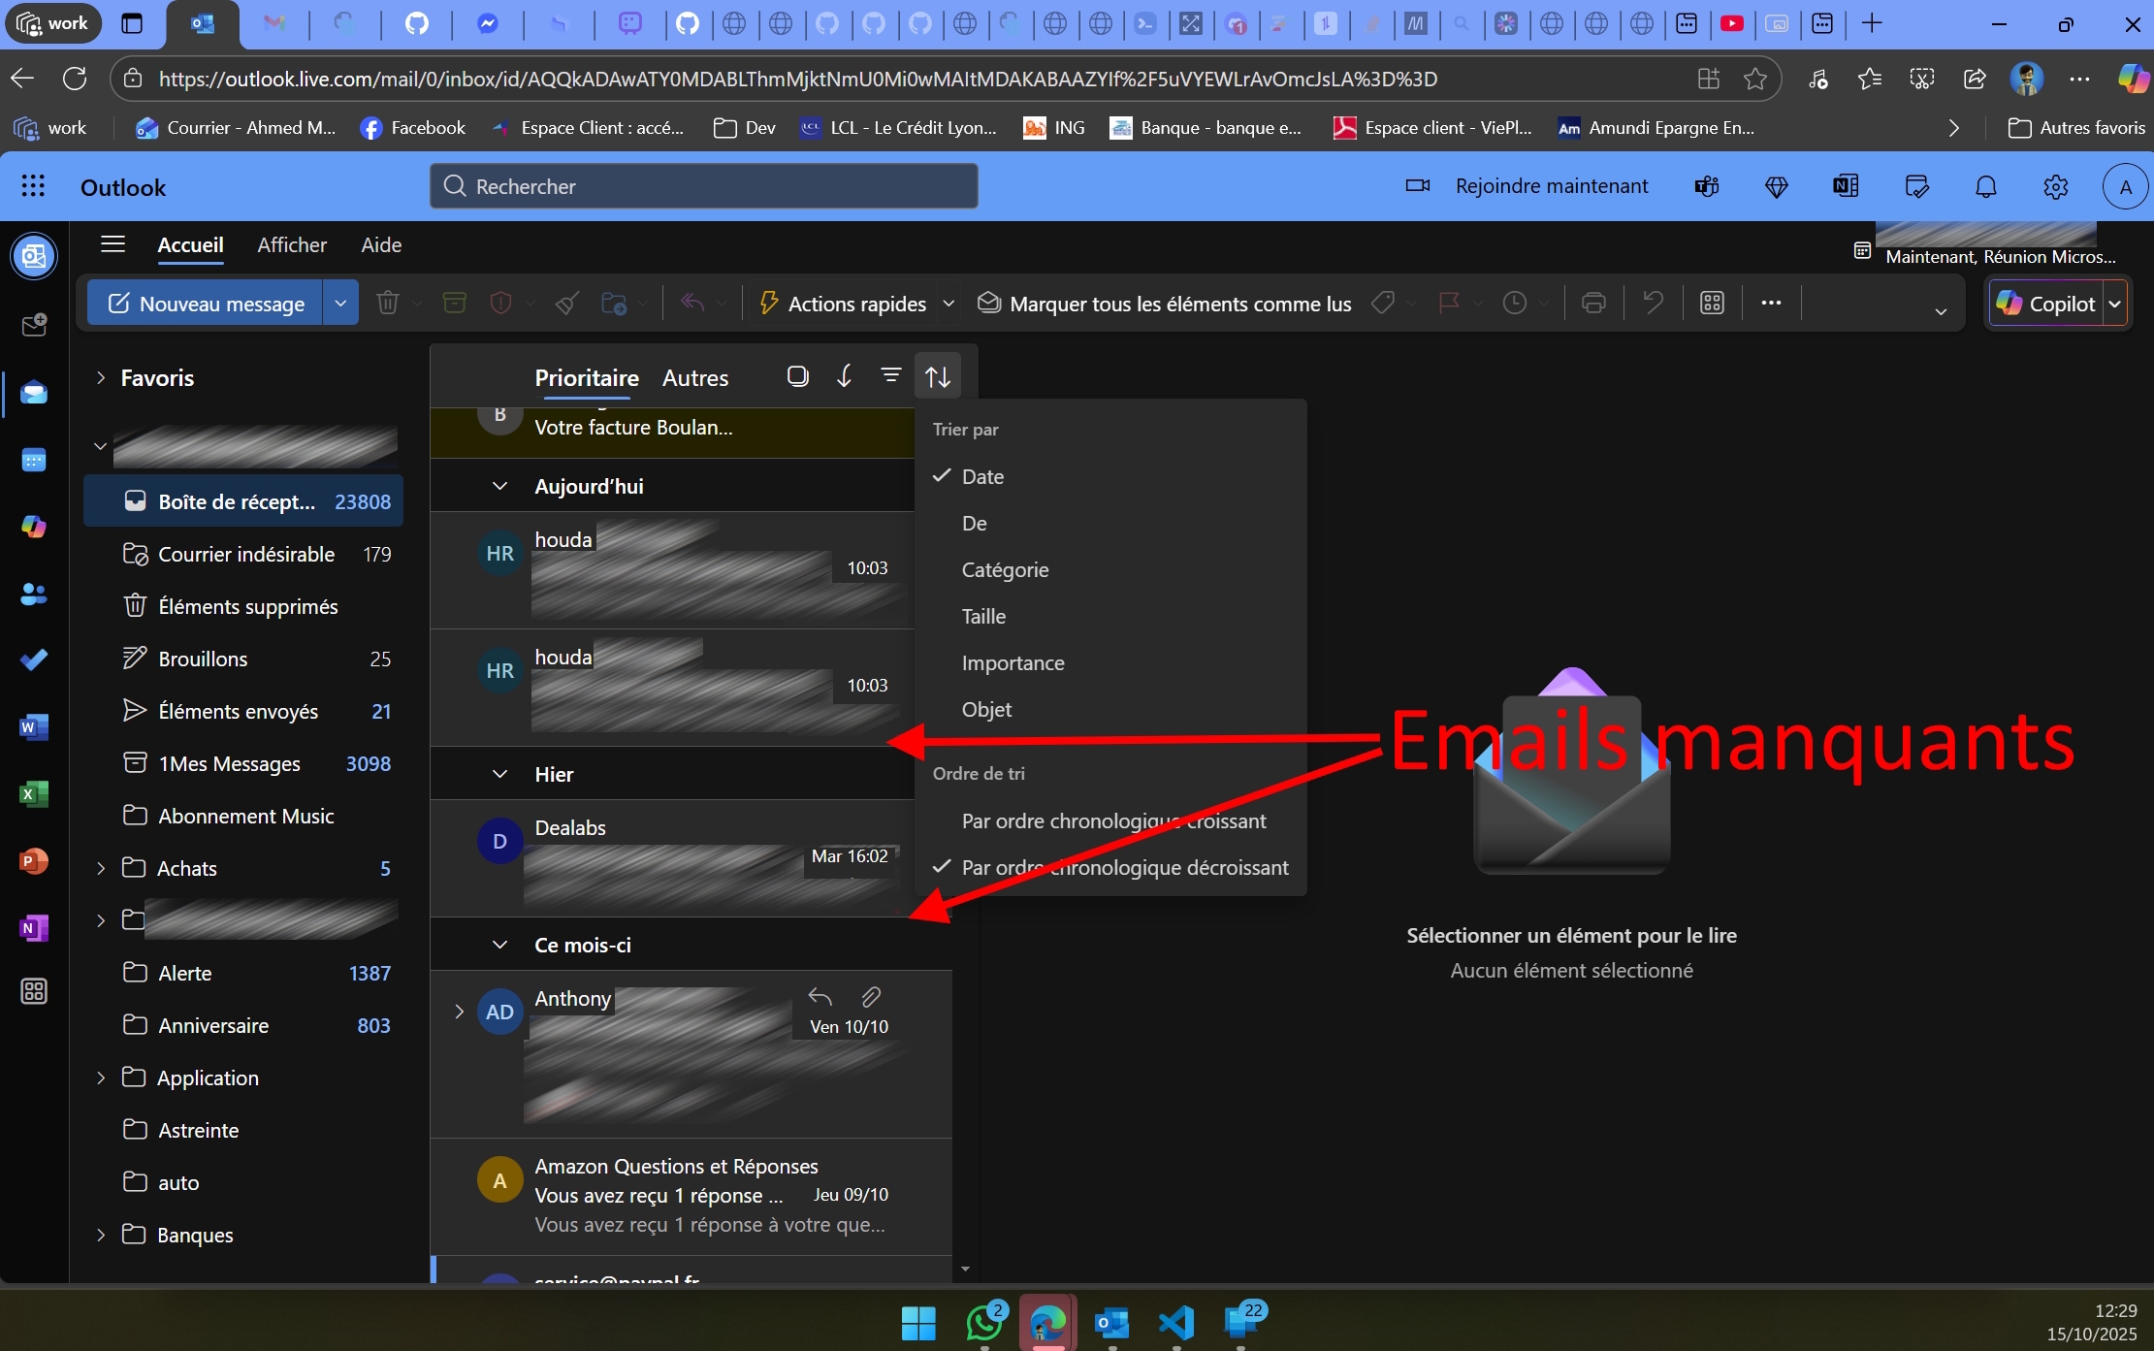Open the Afficher ribbon tab
The height and width of the screenshot is (1351, 2154).
(x=292, y=245)
